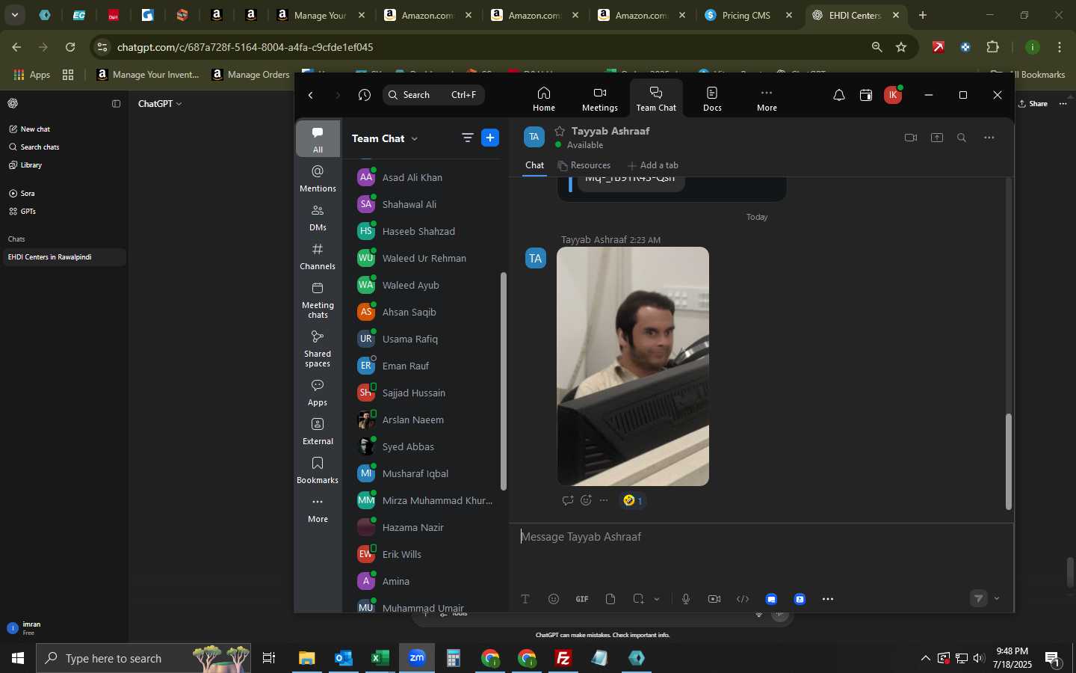Screen dimensions: 1076x673
Task: Open more composer options ellipsis
Action: pyautogui.click(x=828, y=599)
